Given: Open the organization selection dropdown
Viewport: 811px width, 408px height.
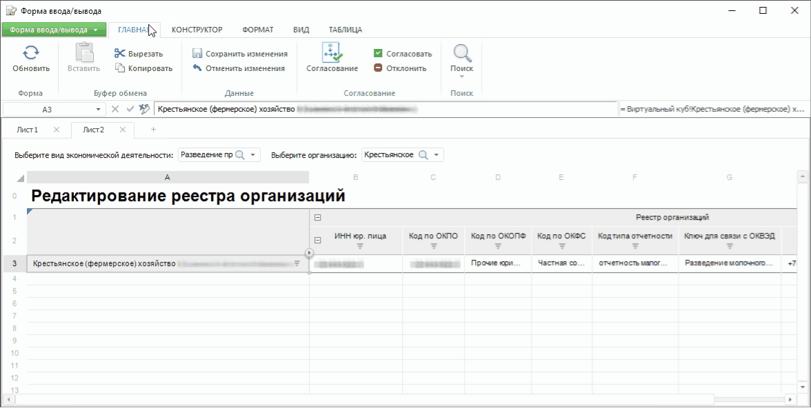Looking at the screenshot, I should tap(436, 155).
